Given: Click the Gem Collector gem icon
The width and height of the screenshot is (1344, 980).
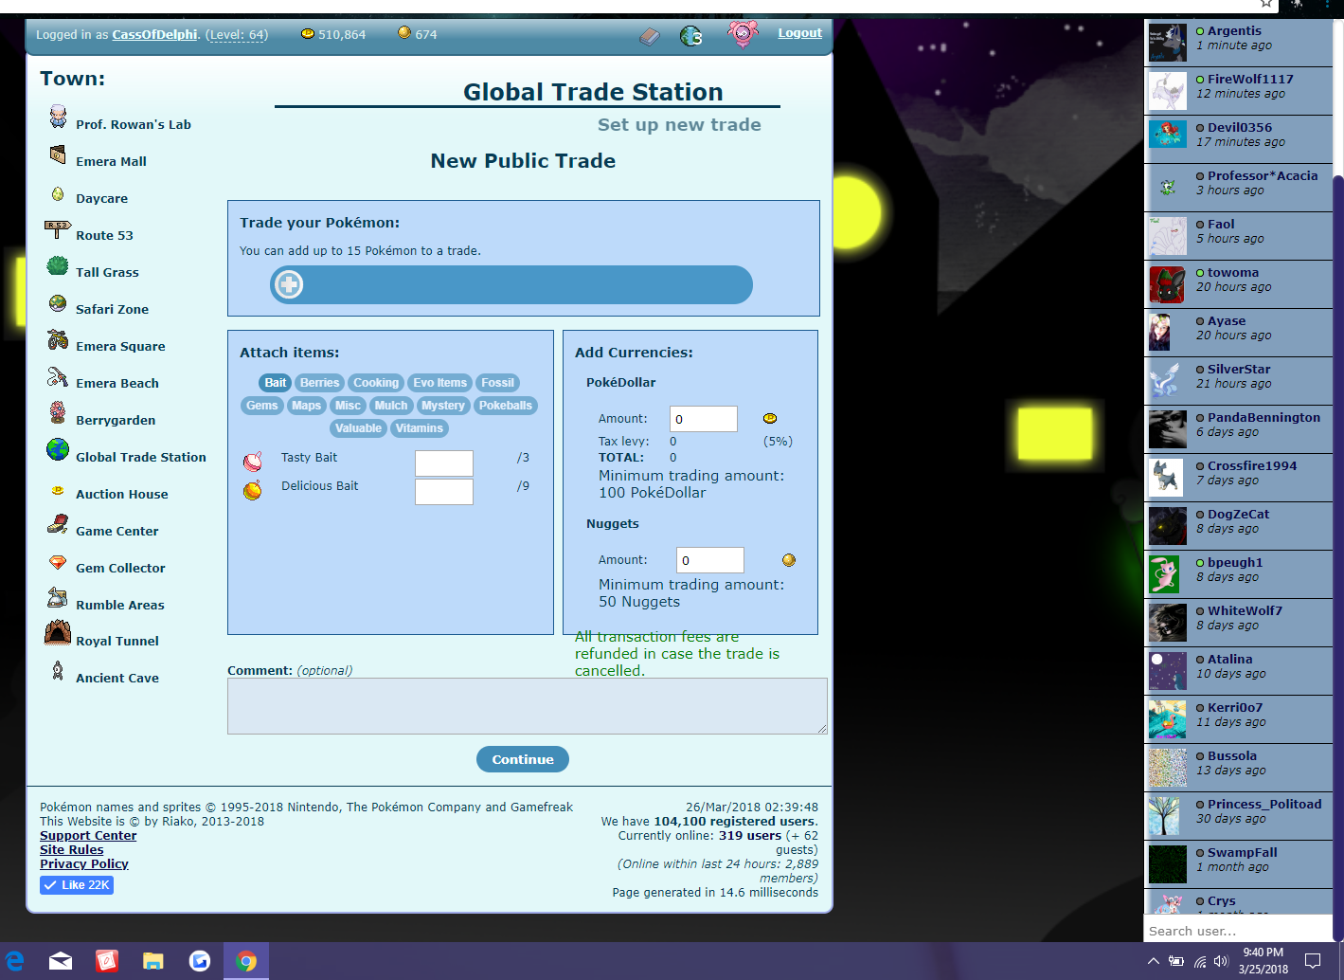Looking at the screenshot, I should click(58, 562).
